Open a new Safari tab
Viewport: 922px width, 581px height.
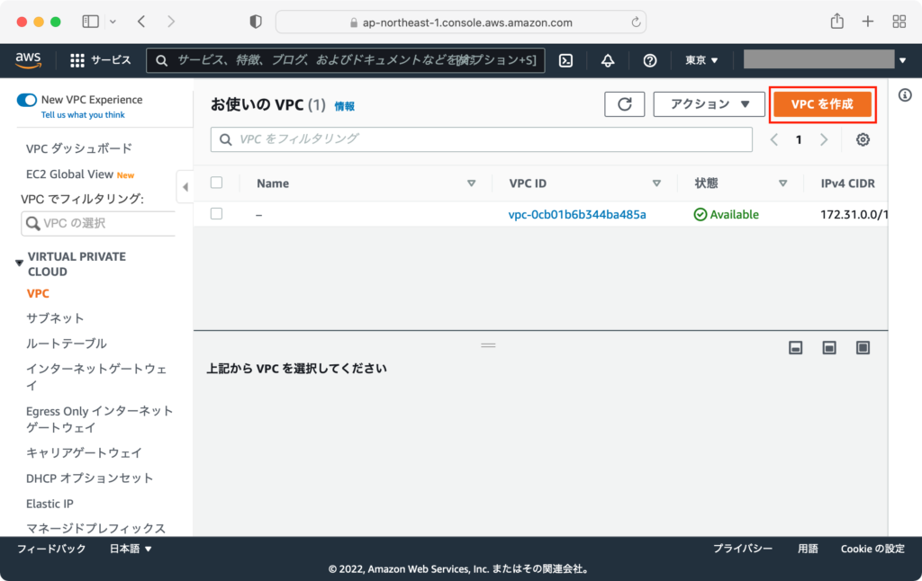pyautogui.click(x=868, y=22)
